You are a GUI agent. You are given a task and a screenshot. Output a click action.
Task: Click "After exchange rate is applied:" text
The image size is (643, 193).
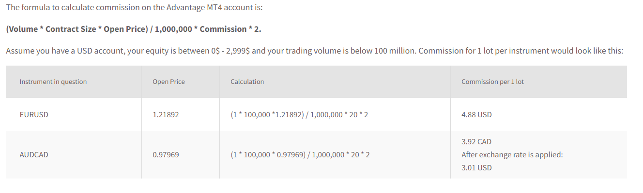tap(512, 155)
